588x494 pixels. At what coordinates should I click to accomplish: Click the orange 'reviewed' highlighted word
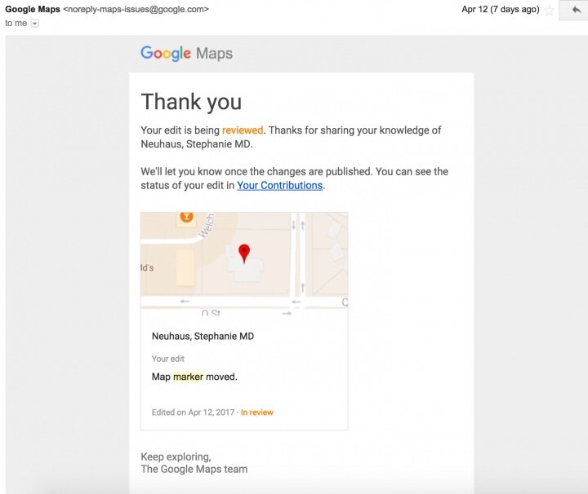243,130
